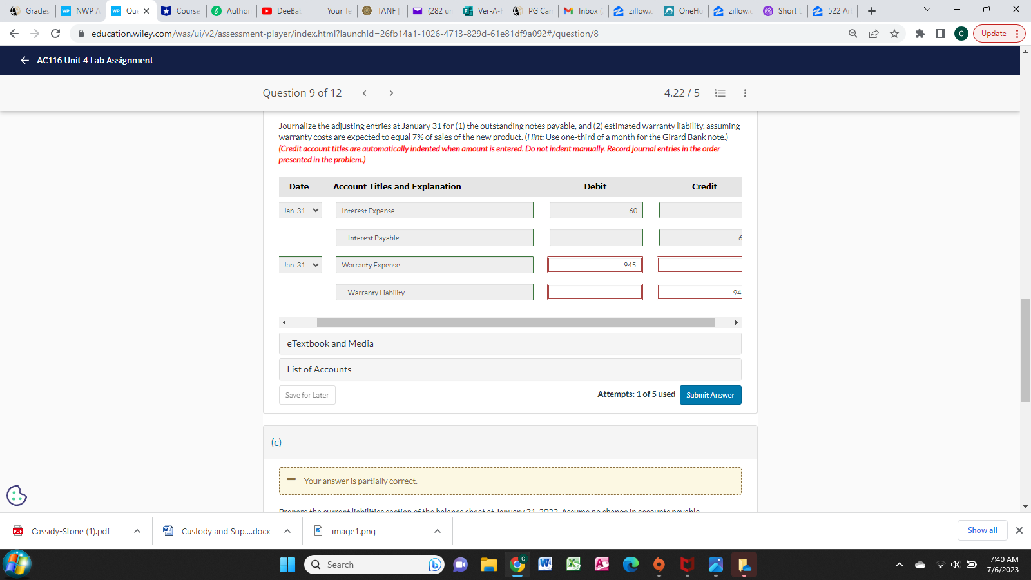The height and width of the screenshot is (580, 1031).
Task: Open Microsoft Word from the taskbar
Action: point(545,565)
